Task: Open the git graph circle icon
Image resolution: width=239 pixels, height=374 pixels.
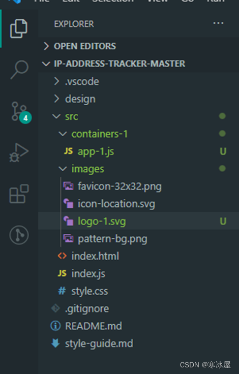Action: tap(19, 235)
